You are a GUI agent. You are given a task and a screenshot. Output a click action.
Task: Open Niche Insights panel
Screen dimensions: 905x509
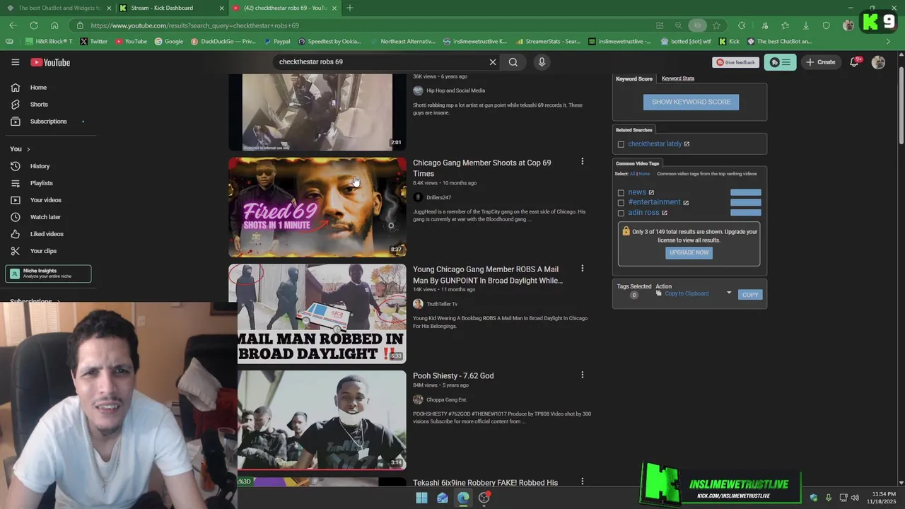click(x=48, y=274)
